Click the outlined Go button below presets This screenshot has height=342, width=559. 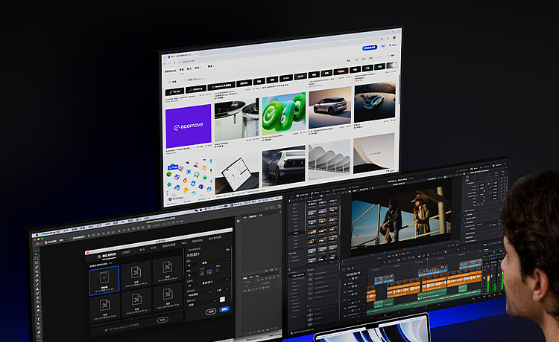162,320
